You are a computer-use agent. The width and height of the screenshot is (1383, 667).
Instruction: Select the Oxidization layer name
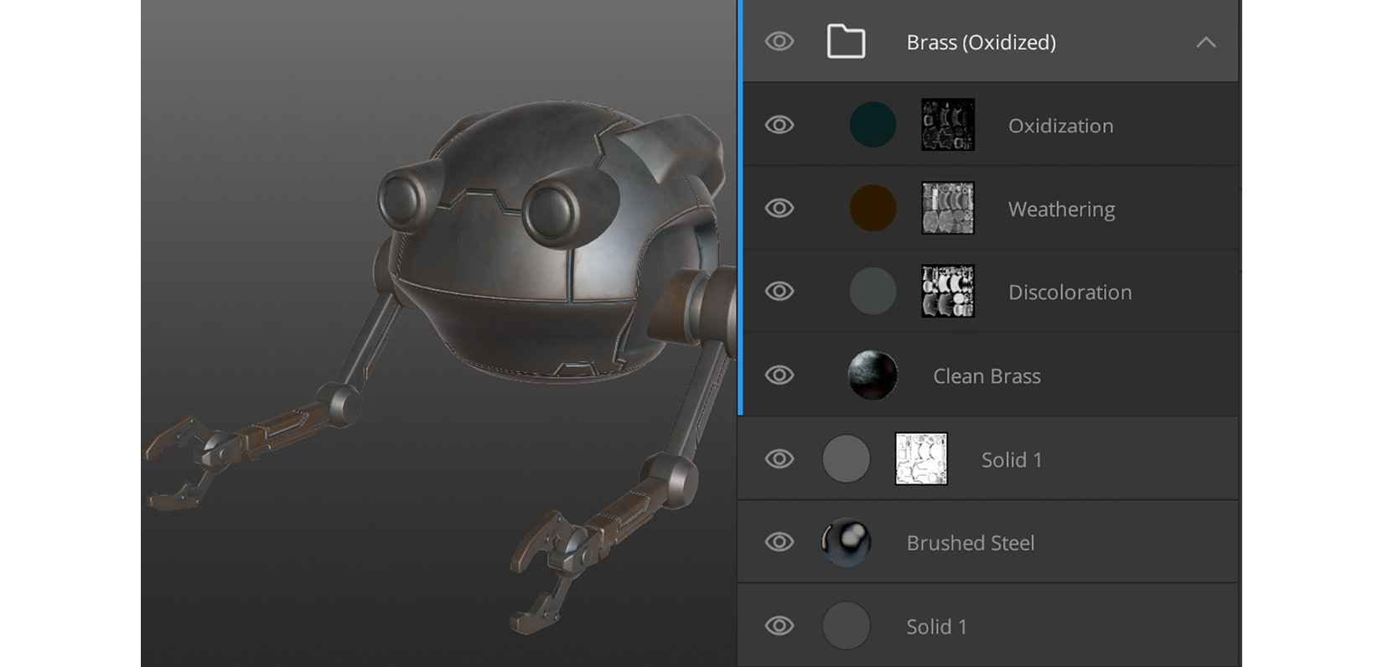coord(1061,126)
